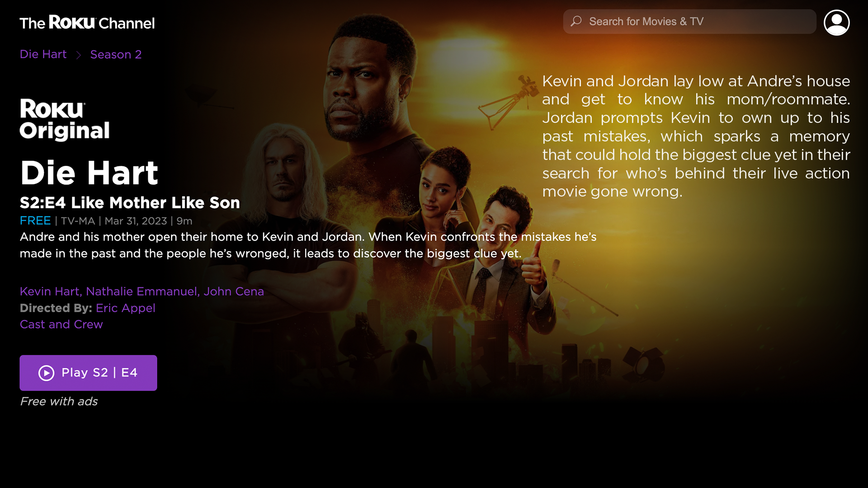
Task: Open director Eric Appel link
Action: tap(126, 308)
